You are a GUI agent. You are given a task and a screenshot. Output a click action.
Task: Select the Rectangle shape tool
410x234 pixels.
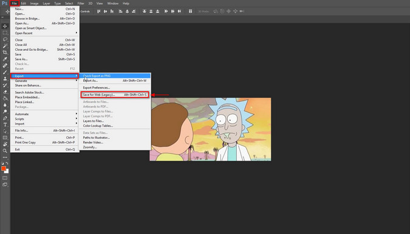tap(5, 138)
